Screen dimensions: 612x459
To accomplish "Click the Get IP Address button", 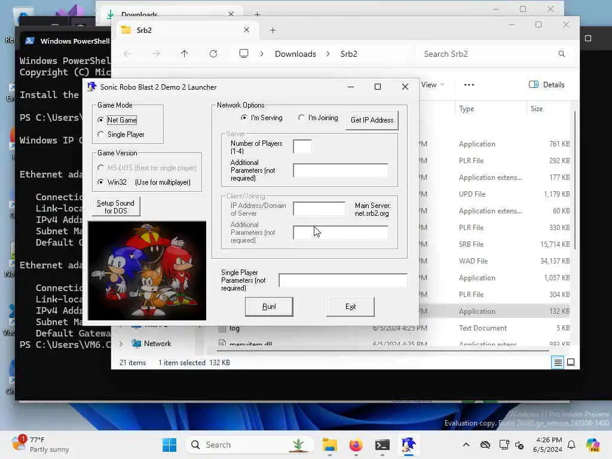I will coord(372,120).
